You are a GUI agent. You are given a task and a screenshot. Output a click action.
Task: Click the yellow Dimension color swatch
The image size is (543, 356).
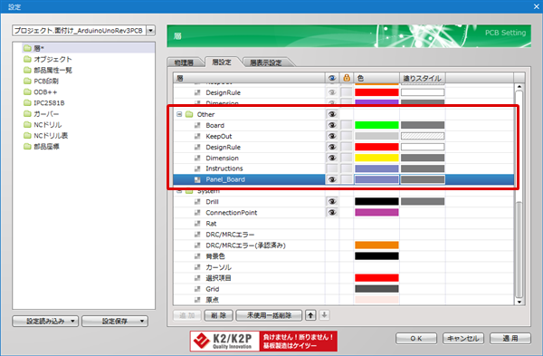point(376,158)
